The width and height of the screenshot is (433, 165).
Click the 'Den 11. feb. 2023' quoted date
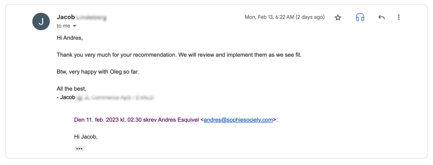click(96, 120)
